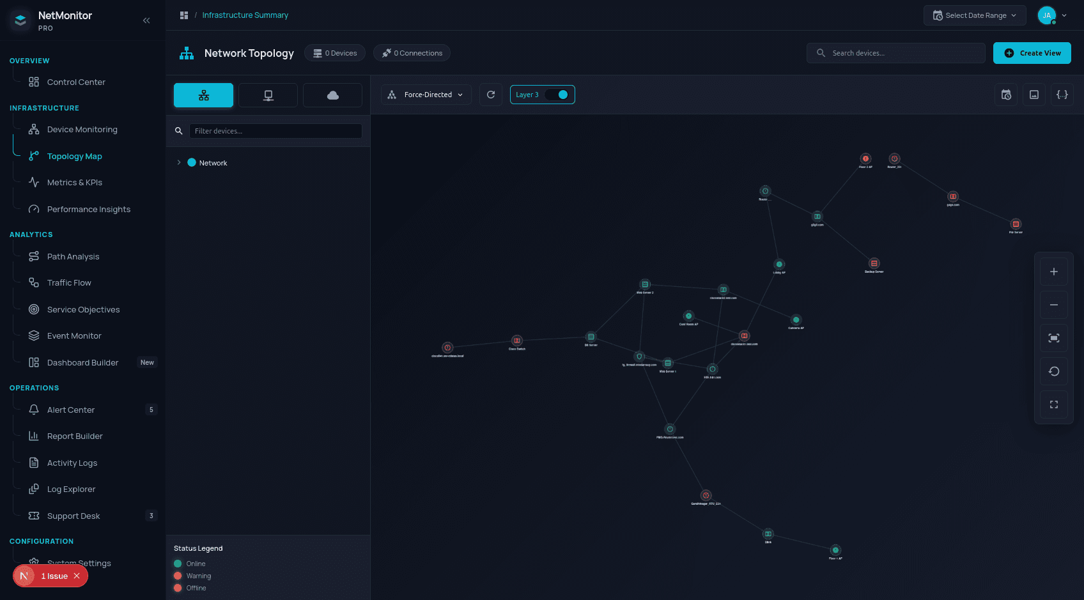The height and width of the screenshot is (600, 1084).
Task: Expand the Network tree node
Action: pyautogui.click(x=179, y=163)
